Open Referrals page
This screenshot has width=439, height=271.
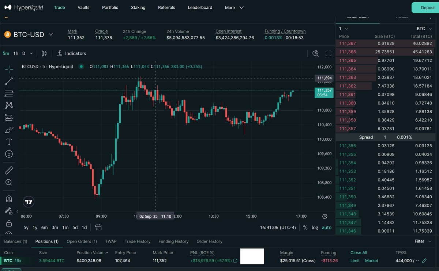click(x=166, y=7)
